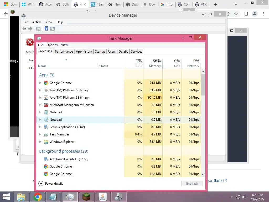The image size is (269, 202).
Task: Click the process list scrollbar thumb
Action: [203, 84]
